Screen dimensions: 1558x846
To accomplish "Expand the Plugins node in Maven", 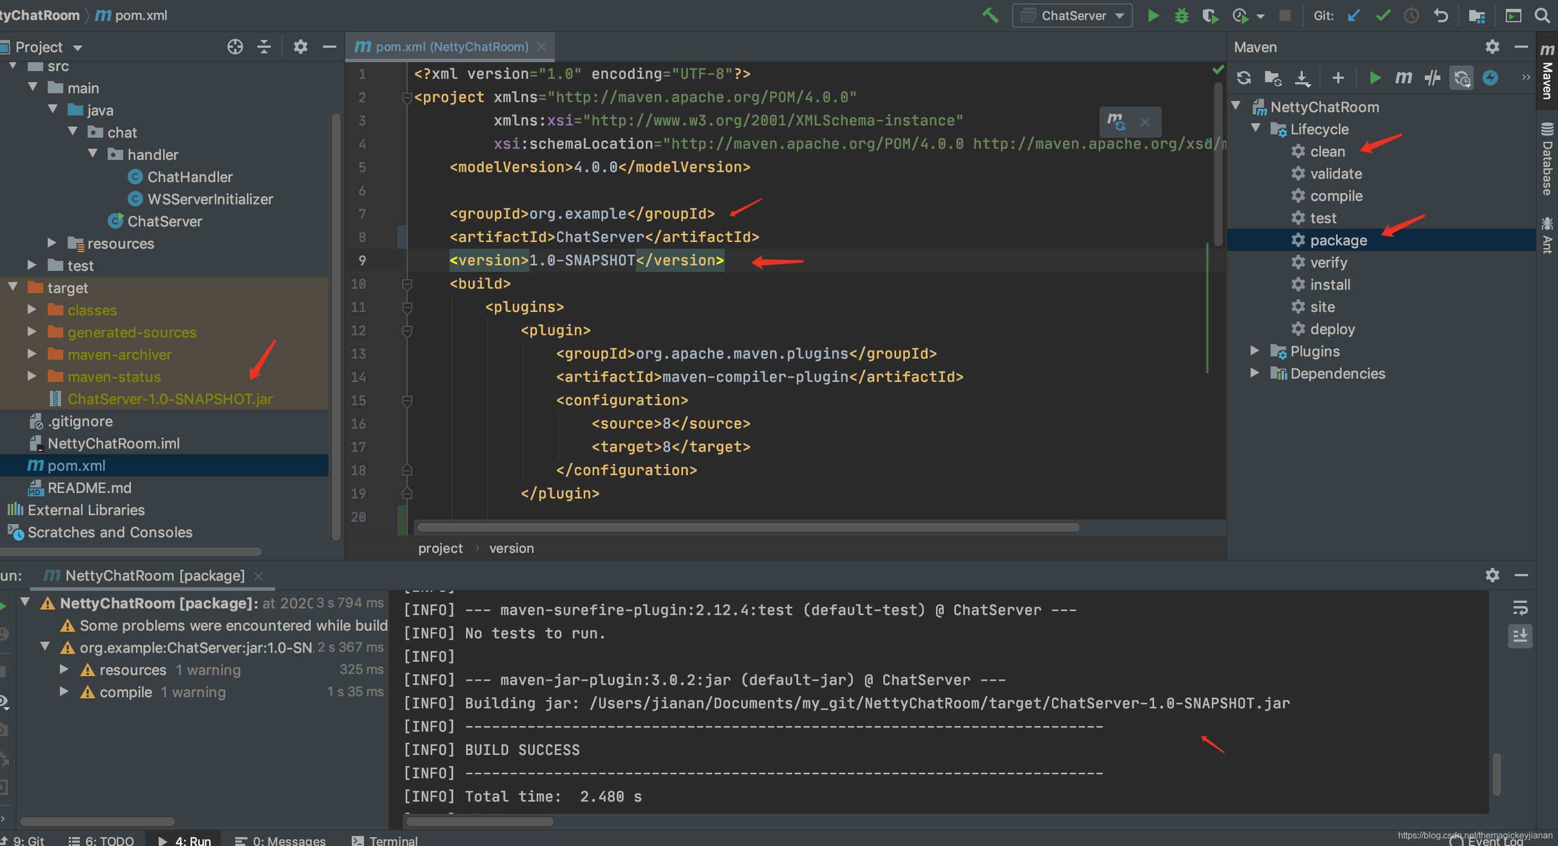I will 1255,351.
